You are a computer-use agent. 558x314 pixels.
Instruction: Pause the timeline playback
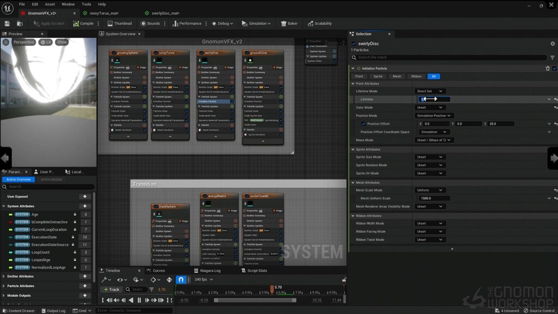pyautogui.click(x=139, y=300)
